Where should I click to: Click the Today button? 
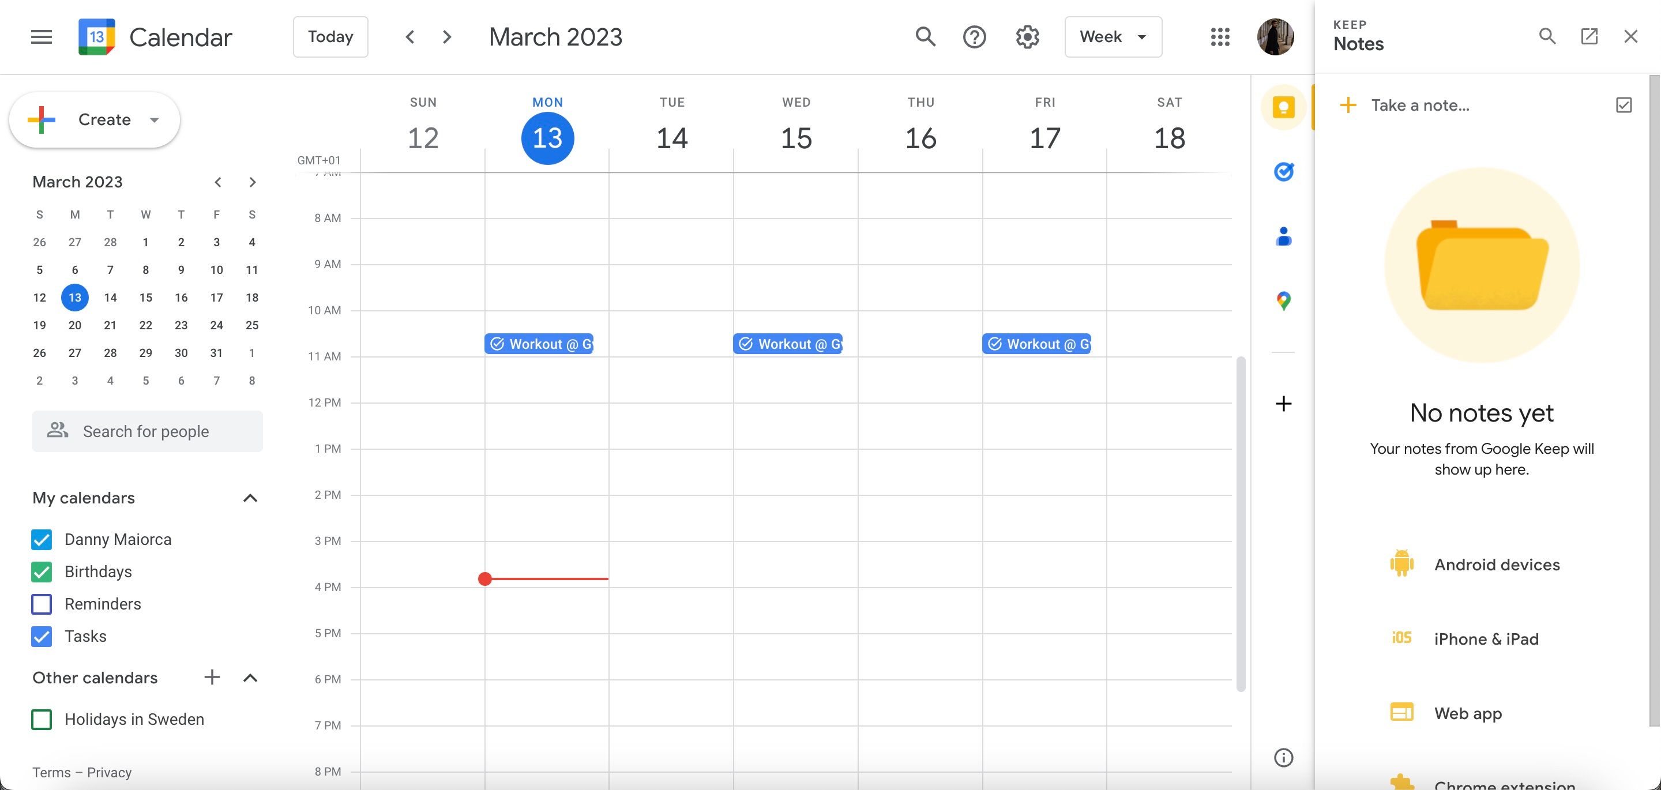coord(330,37)
